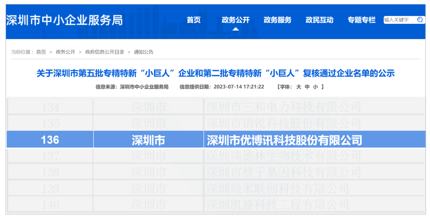Image resolution: width=430 pixels, height=220 pixels.
Task: Open 首页 in the top navigation bar
Action: 194,20
